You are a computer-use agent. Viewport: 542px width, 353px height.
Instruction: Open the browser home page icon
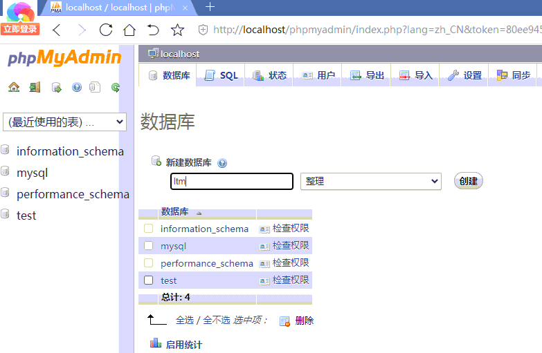click(x=129, y=30)
